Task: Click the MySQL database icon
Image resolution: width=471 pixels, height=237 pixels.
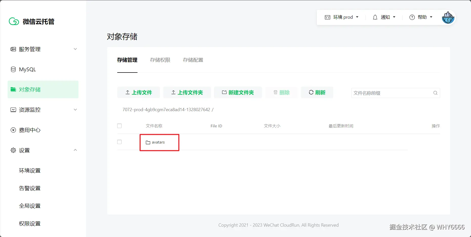Action: tap(13, 69)
